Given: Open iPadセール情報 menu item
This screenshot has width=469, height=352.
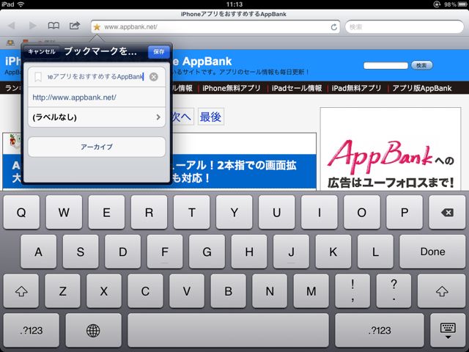Looking at the screenshot, I should 297,88.
